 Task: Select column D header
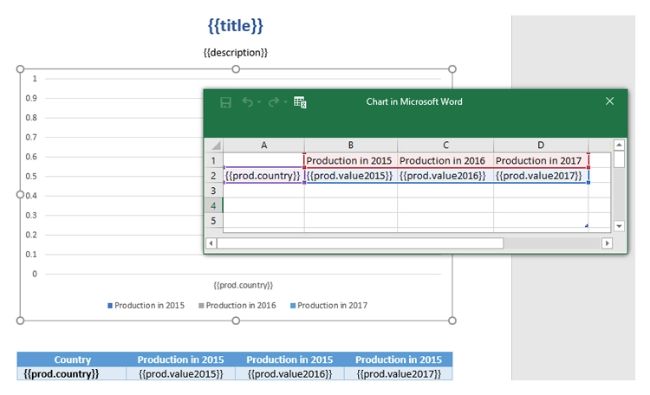[x=541, y=145]
